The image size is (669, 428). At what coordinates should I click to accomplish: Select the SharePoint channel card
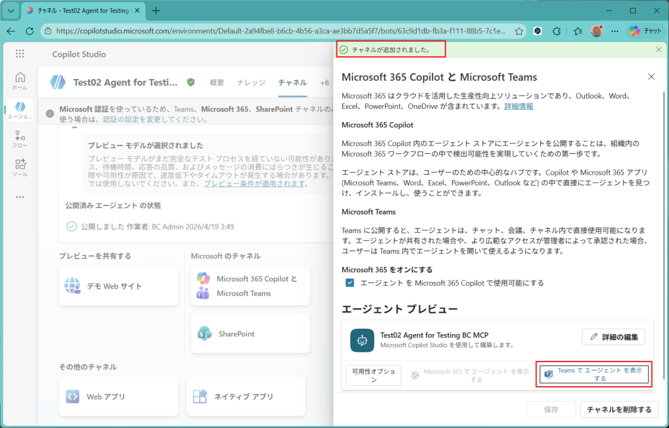point(248,334)
